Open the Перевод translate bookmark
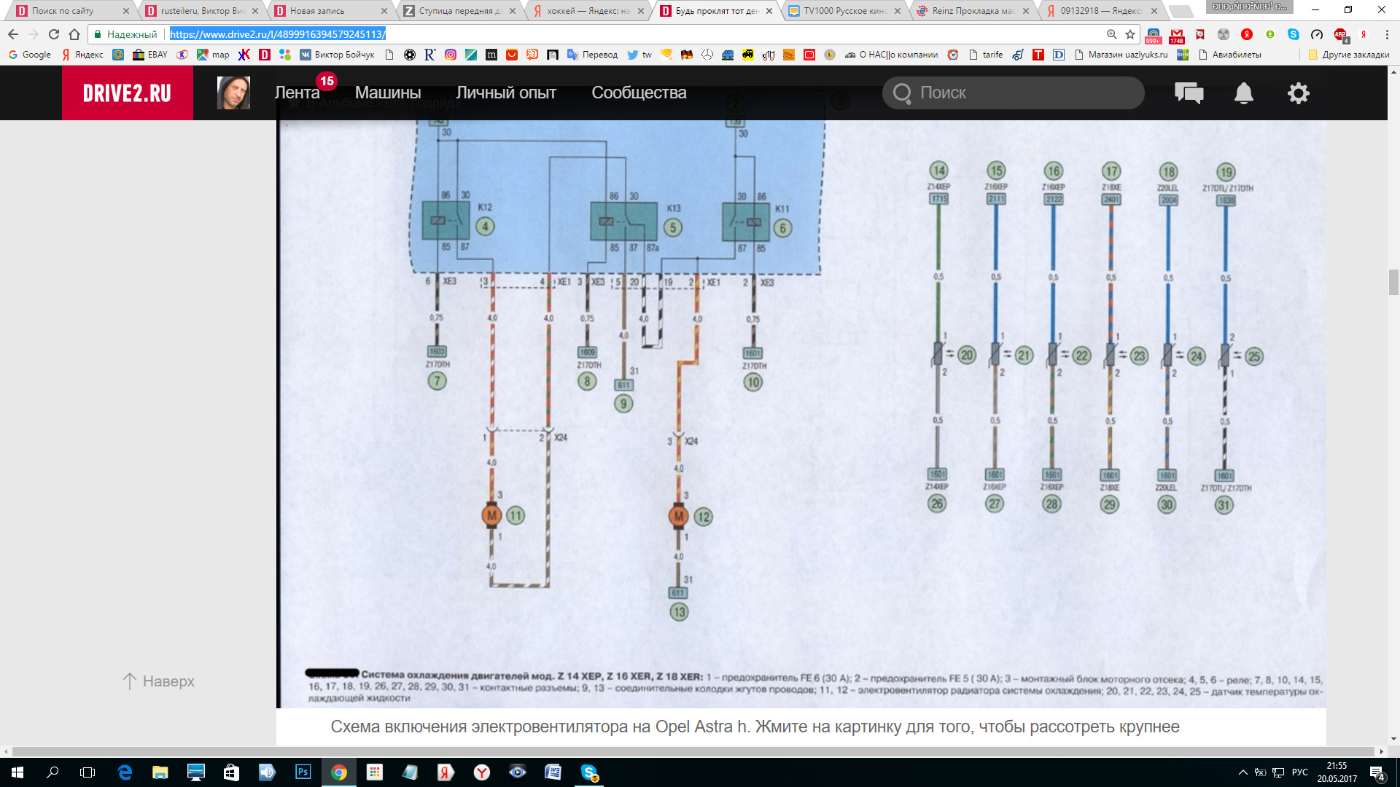Viewport: 1400px width, 787px height. [592, 55]
